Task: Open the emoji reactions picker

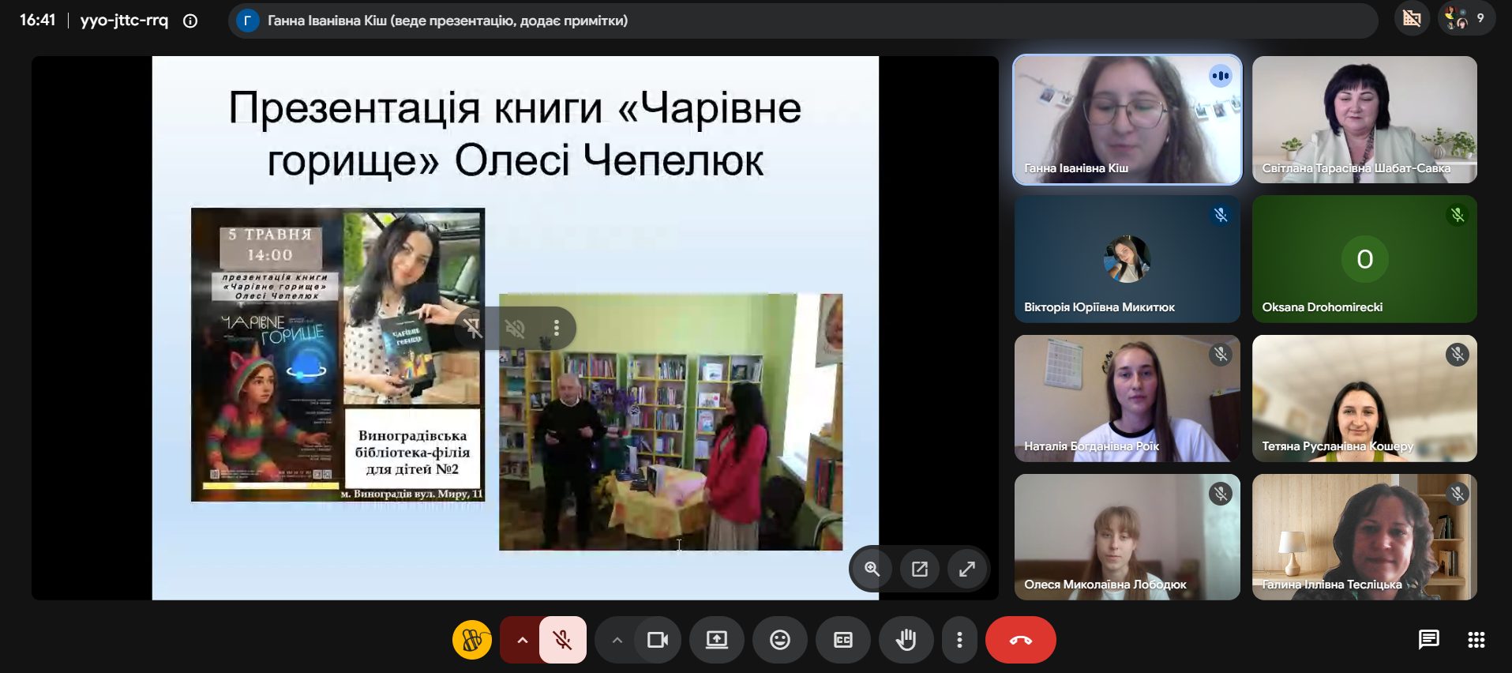Action: coord(779,640)
